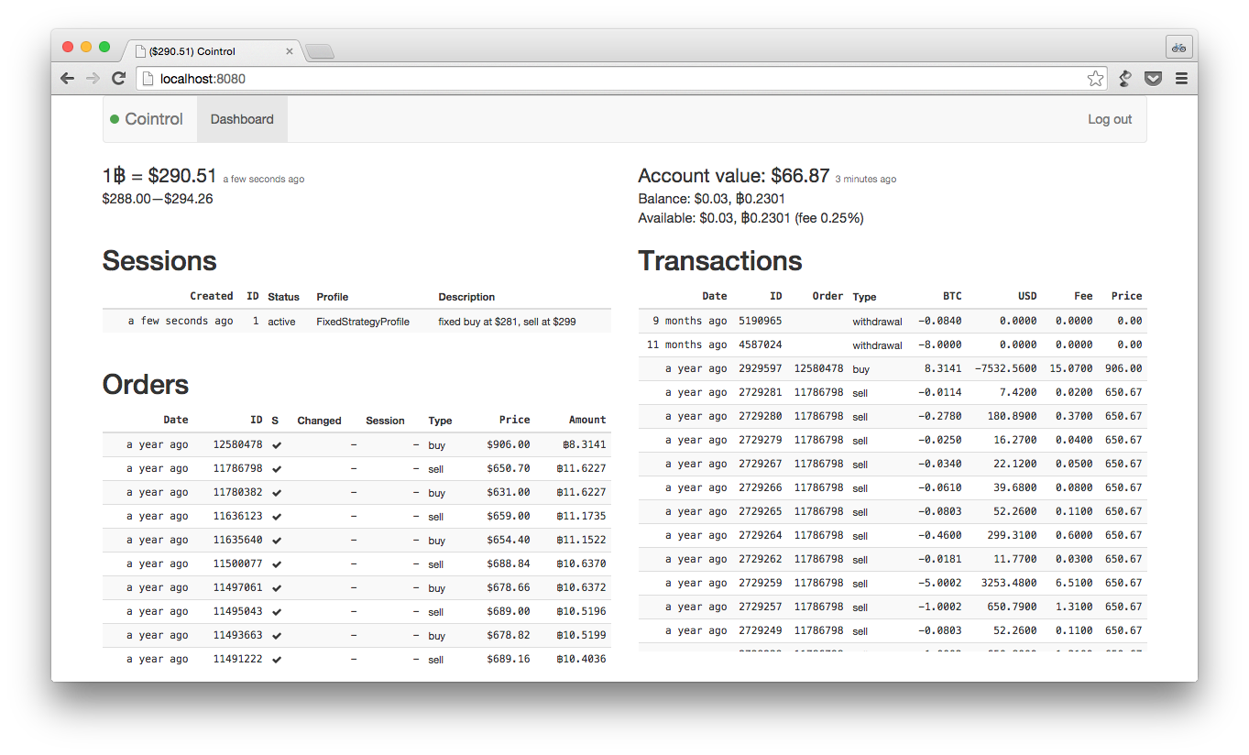
Task: Click the browser forward arrow
Action: coord(93,79)
